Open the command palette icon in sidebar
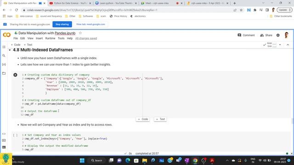Image resolution: width=294 pixels, height=165 pixels. click(x=4, y=140)
